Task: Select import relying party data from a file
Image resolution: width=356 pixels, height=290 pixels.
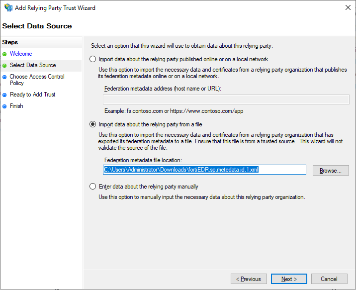Action: (x=92, y=124)
